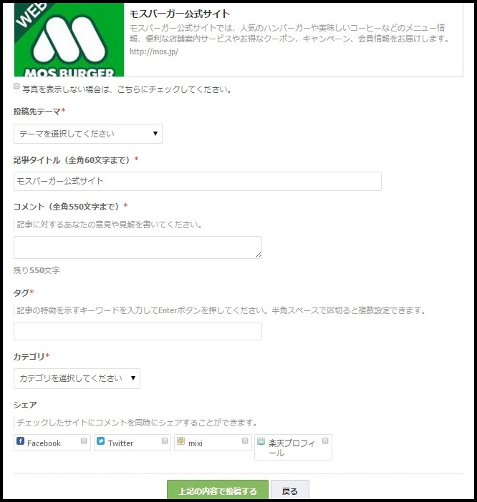Enable sharing to Facebook checkbox

coord(84,441)
